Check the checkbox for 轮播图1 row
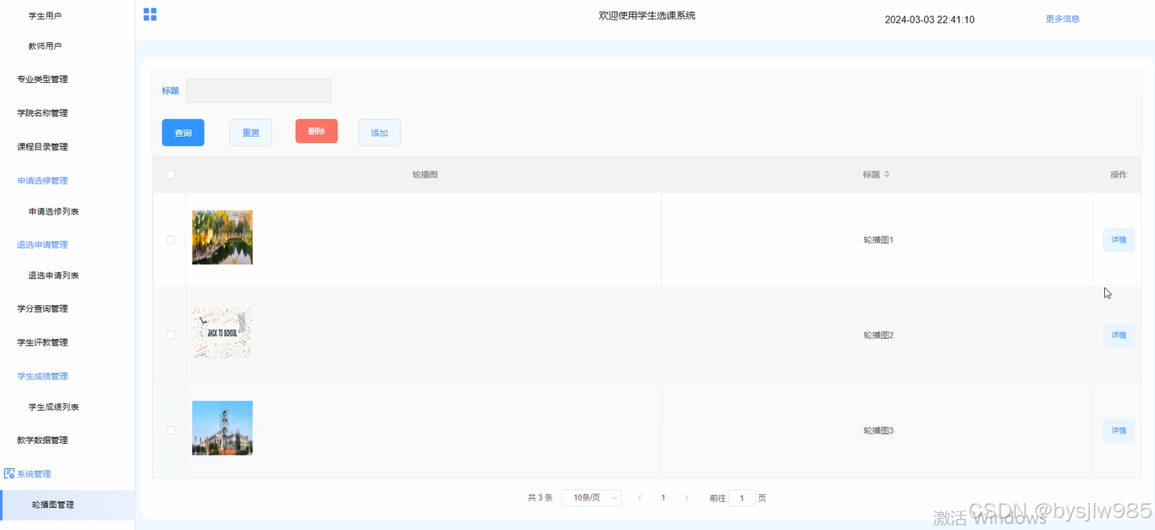 pyautogui.click(x=171, y=240)
